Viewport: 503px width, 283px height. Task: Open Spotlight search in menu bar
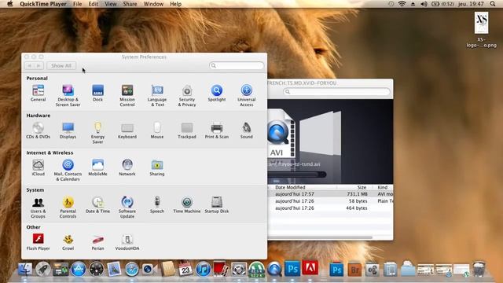pyautogui.click(x=493, y=4)
